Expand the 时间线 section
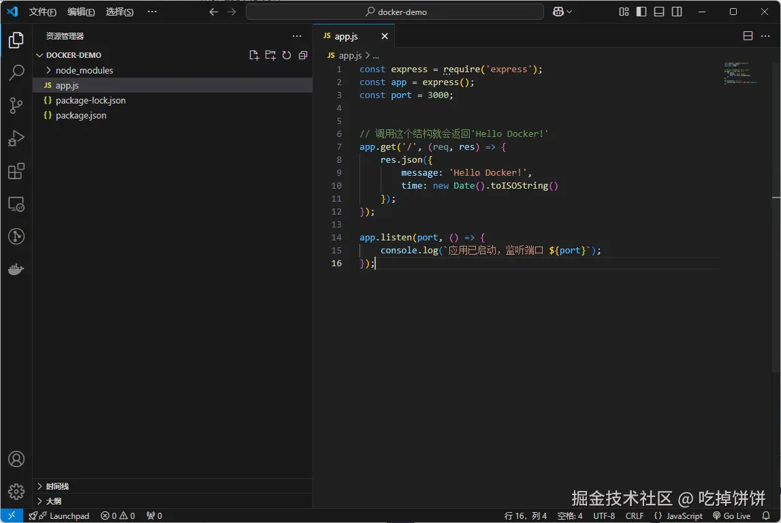 click(x=57, y=486)
